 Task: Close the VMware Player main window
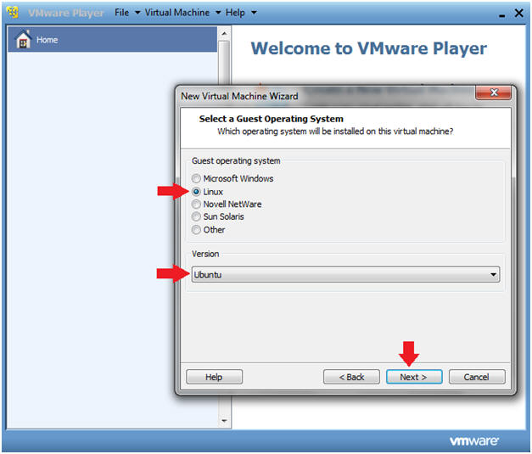coord(518,14)
